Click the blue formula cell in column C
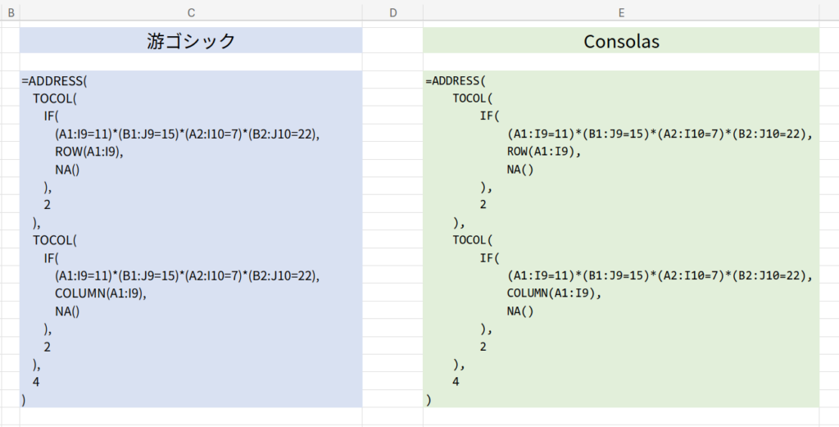Image resolution: width=839 pixels, height=427 pixels. point(191,238)
